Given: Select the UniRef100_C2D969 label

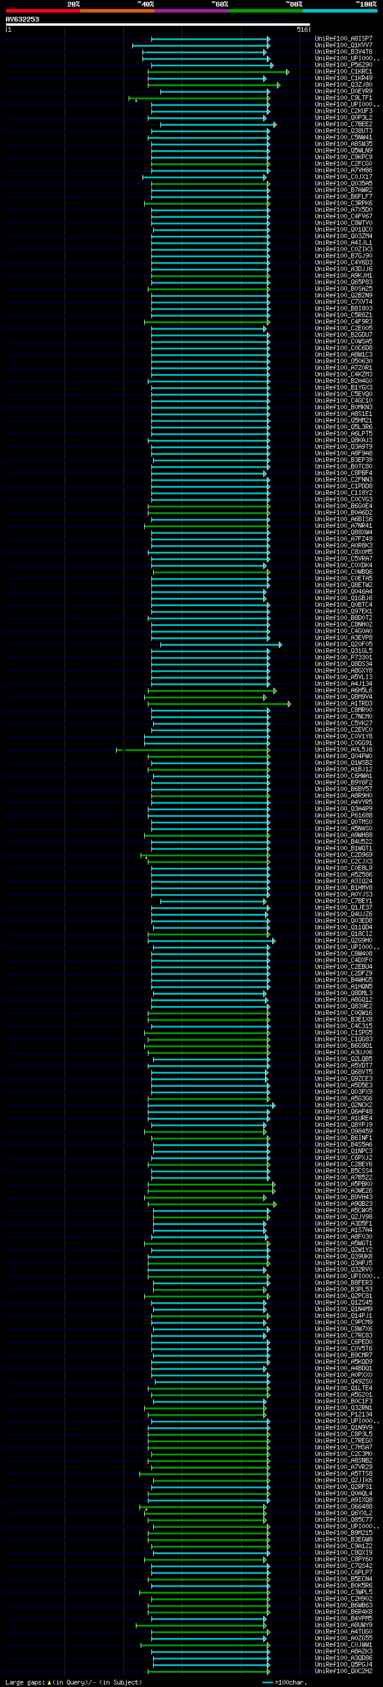Looking at the screenshot, I should pyautogui.click(x=344, y=855).
